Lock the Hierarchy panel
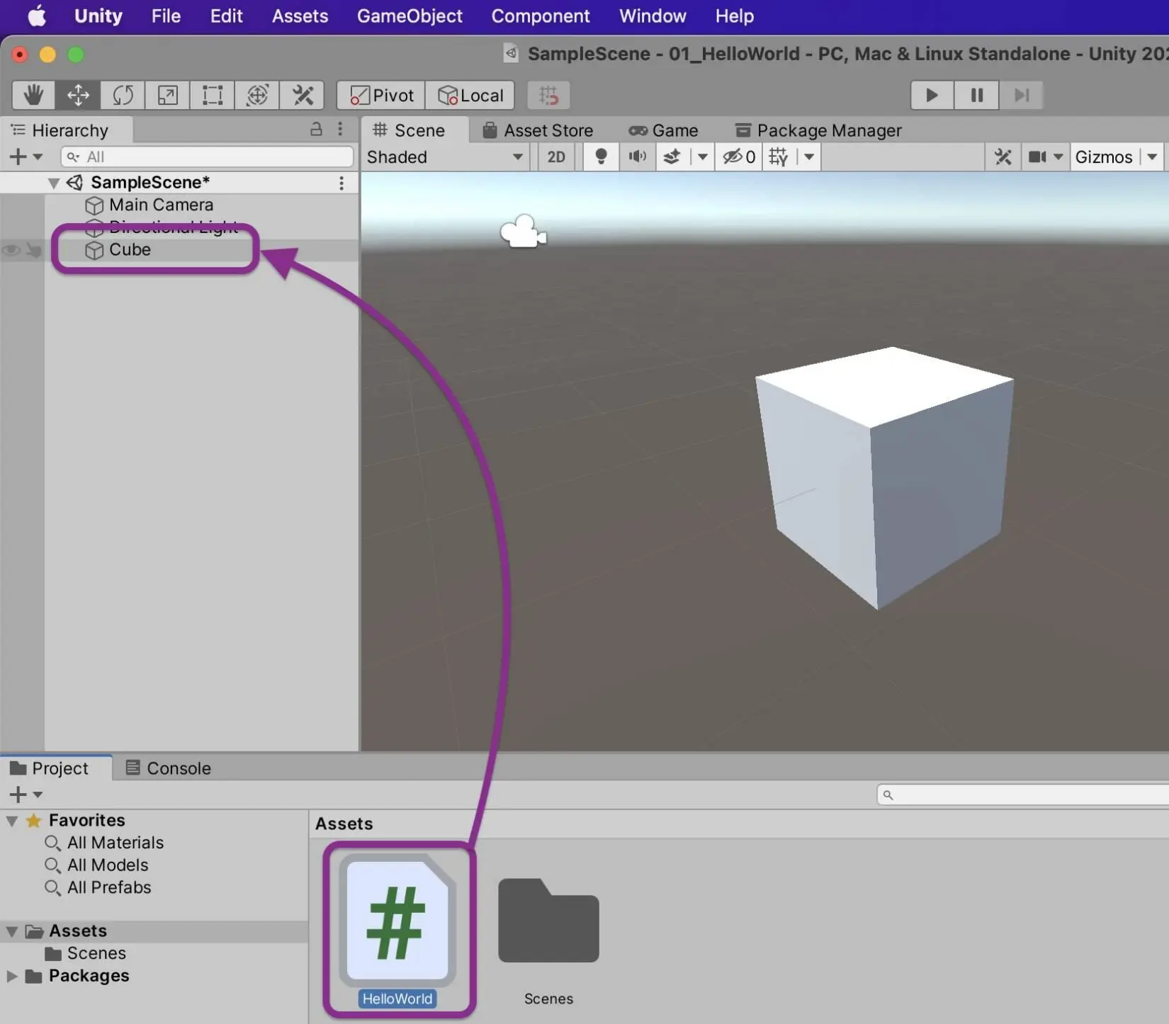 pyautogui.click(x=316, y=130)
